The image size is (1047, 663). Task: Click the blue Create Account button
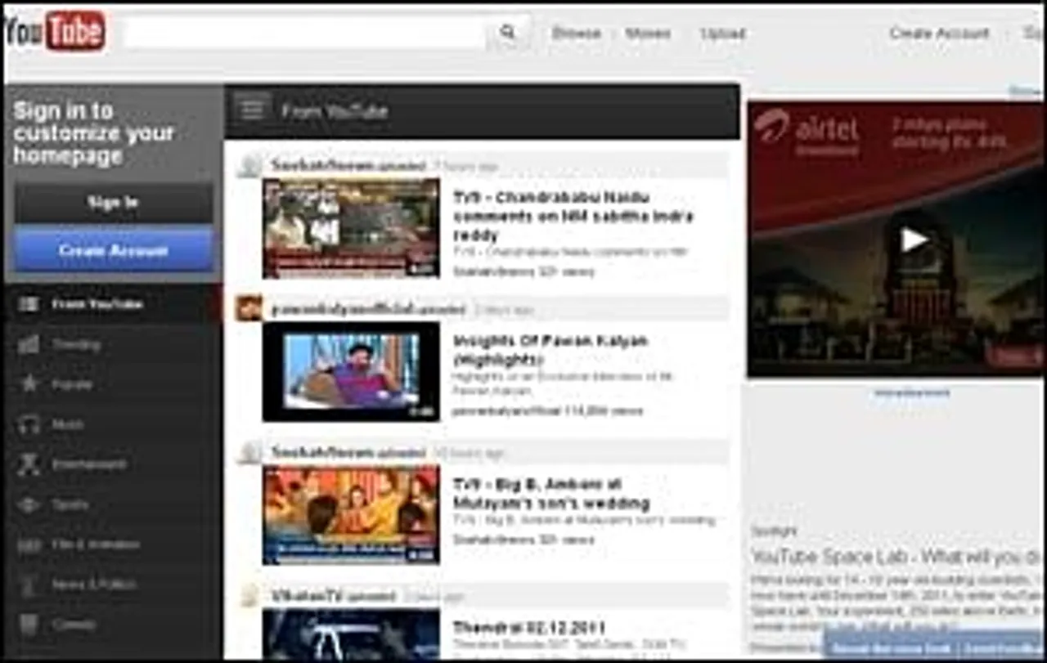coord(114,250)
